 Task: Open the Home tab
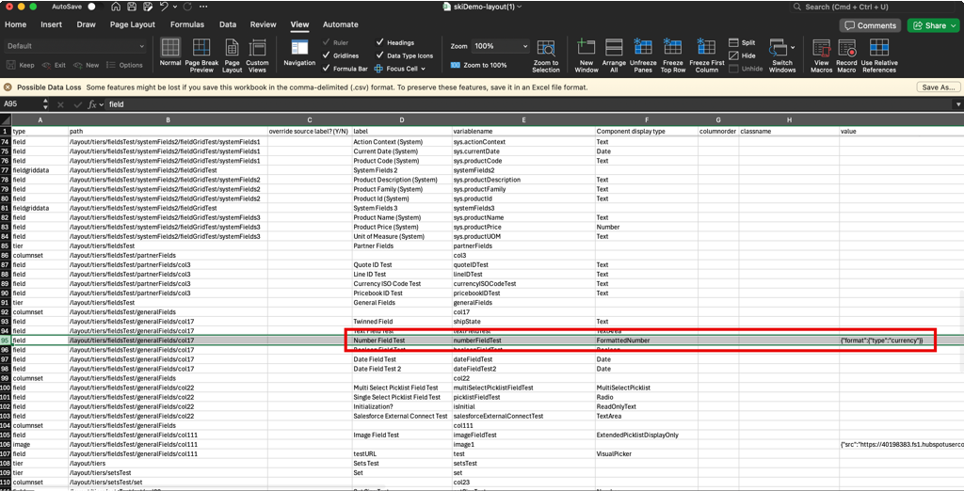click(x=15, y=24)
